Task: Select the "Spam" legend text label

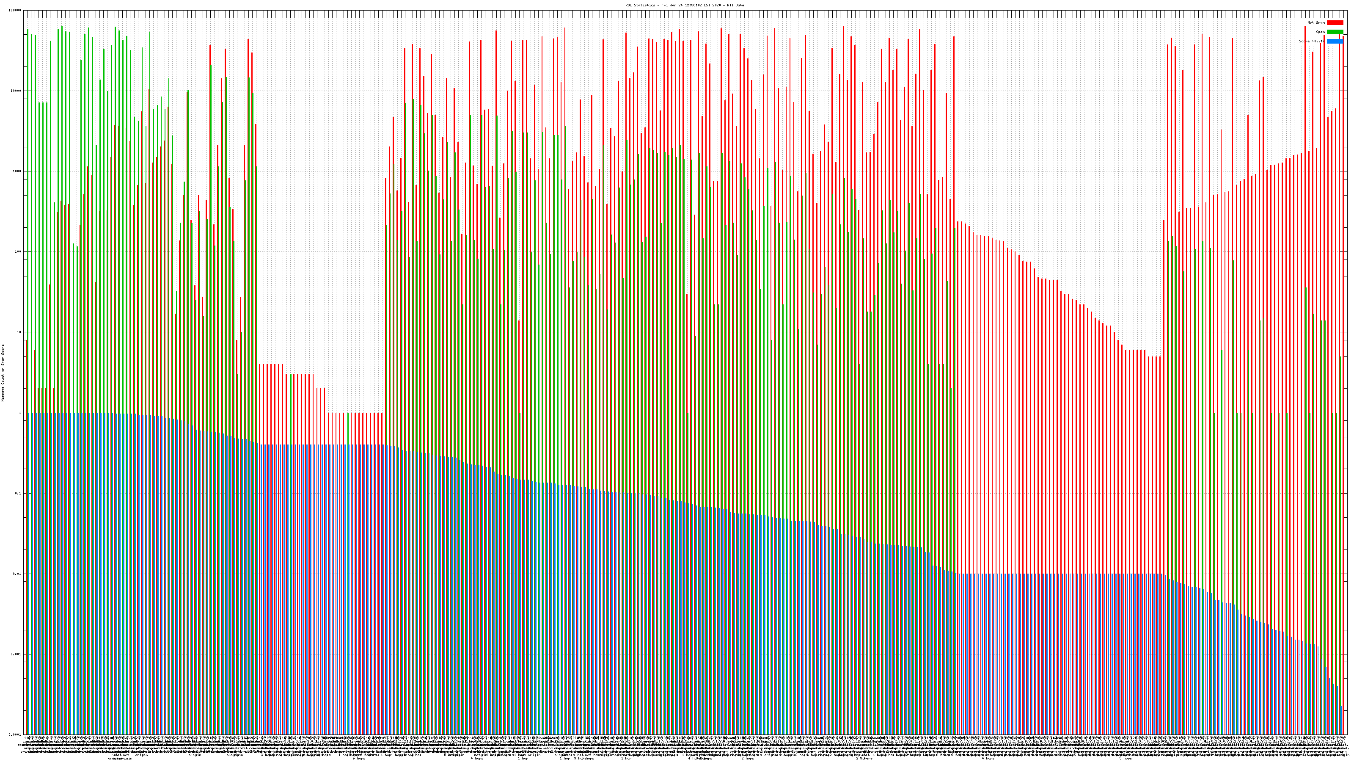Action: (1320, 32)
